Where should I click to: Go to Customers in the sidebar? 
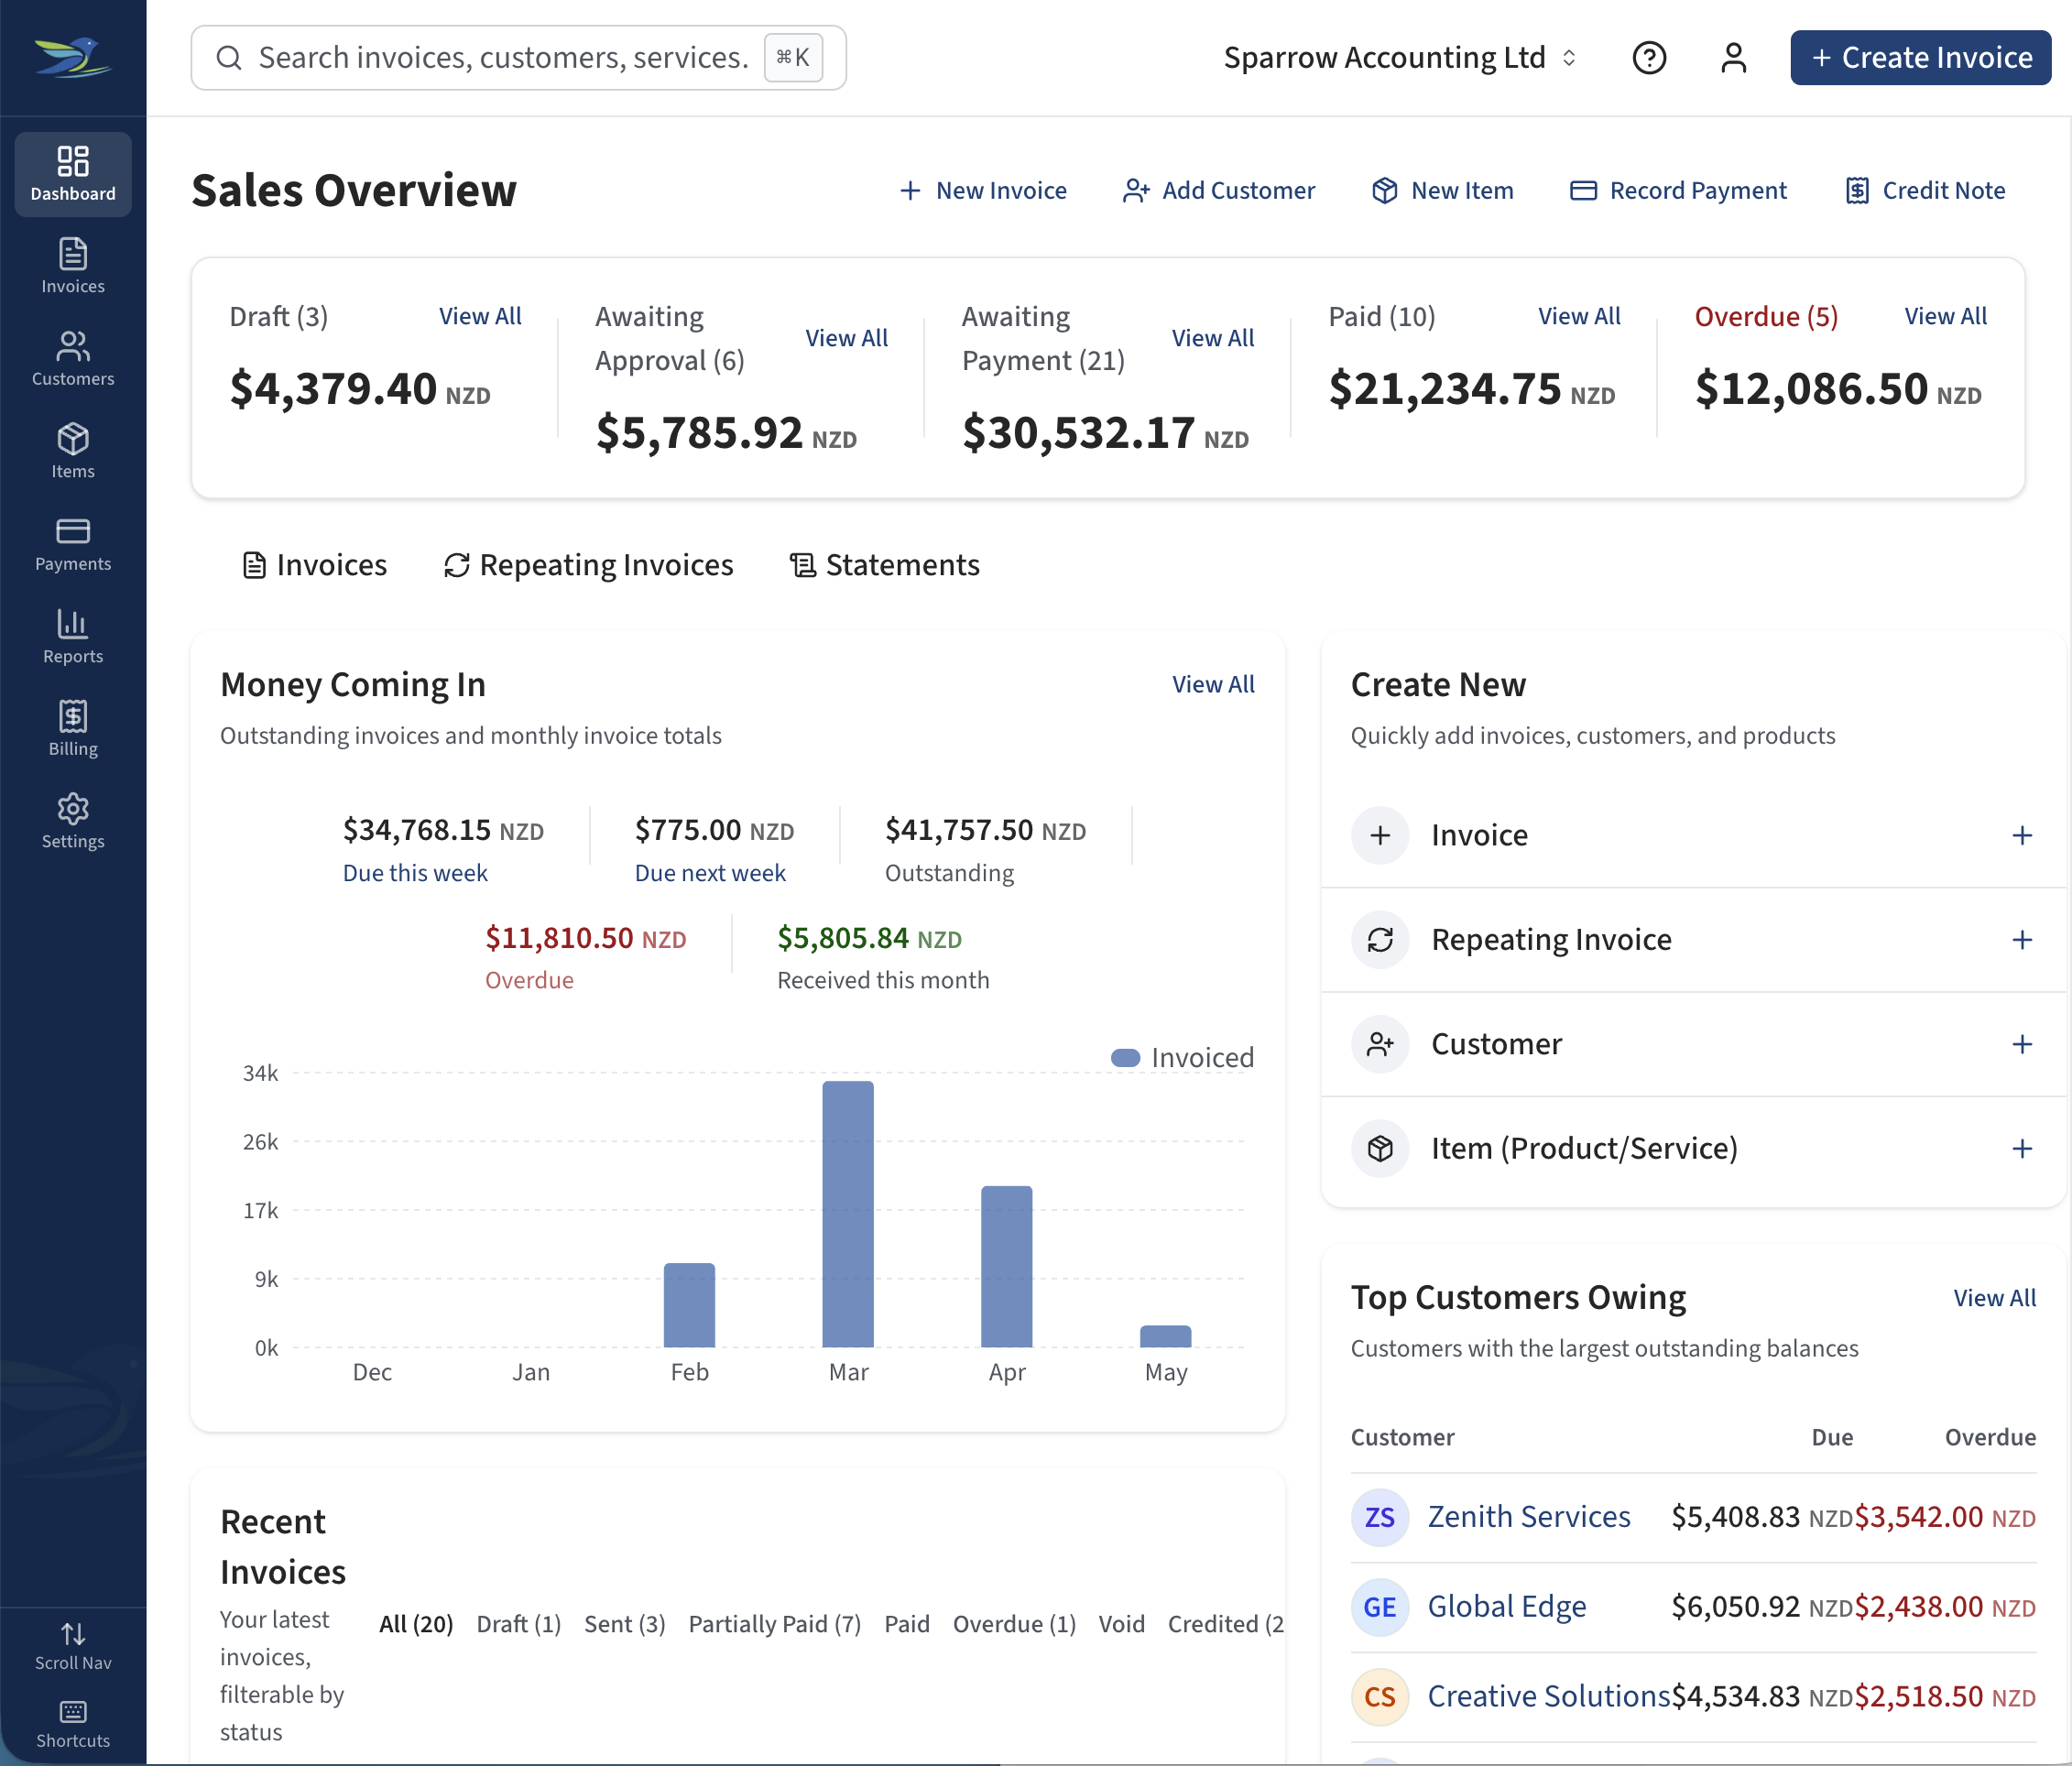coord(73,359)
